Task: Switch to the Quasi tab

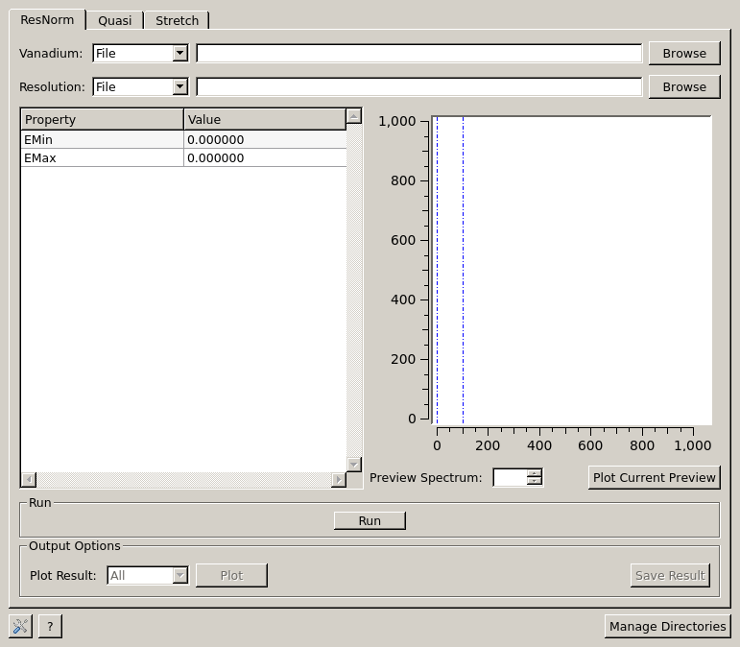Action: pyautogui.click(x=115, y=20)
